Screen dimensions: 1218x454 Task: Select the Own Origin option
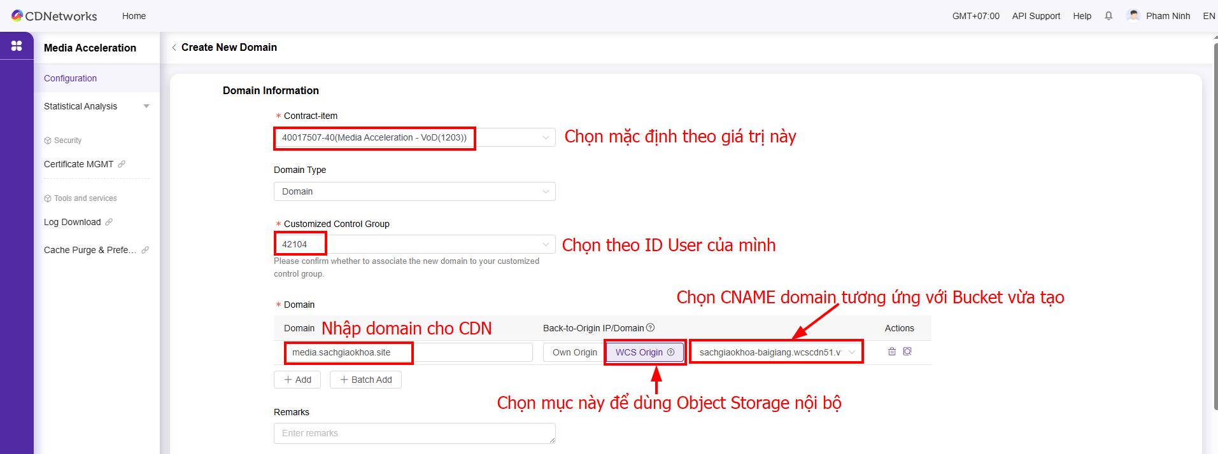pos(574,352)
